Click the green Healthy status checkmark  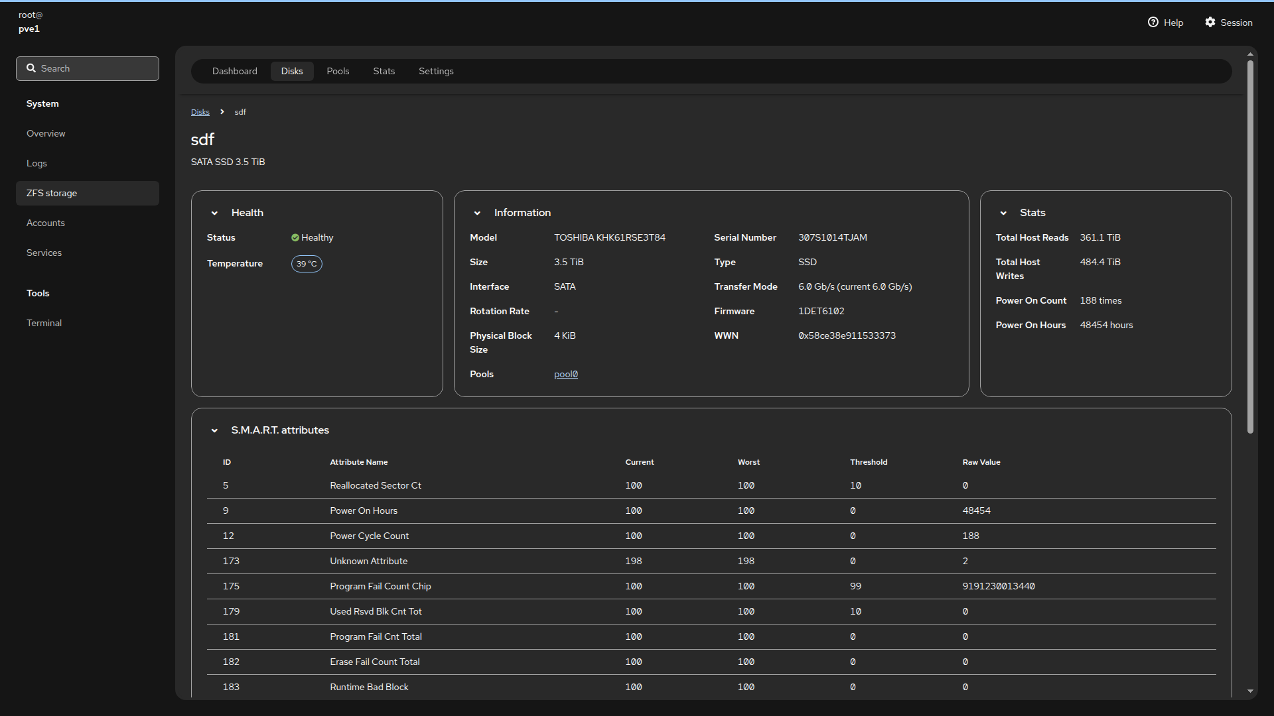point(295,238)
